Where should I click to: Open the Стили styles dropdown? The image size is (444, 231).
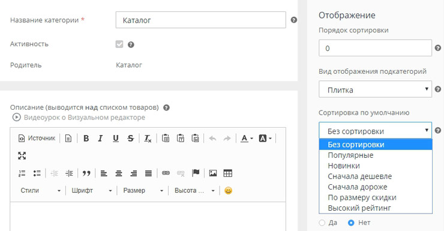pyautogui.click(x=40, y=191)
